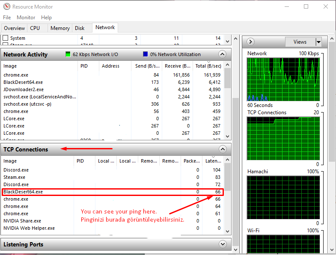Open the Views dropdown arrow
The width and height of the screenshot is (336, 255).
point(318,42)
